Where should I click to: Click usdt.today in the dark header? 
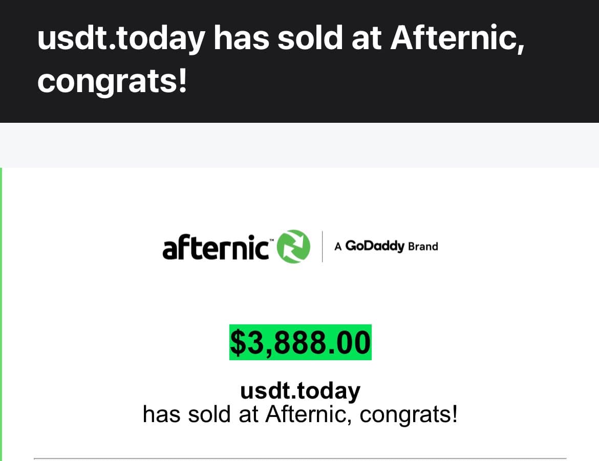click(x=121, y=38)
